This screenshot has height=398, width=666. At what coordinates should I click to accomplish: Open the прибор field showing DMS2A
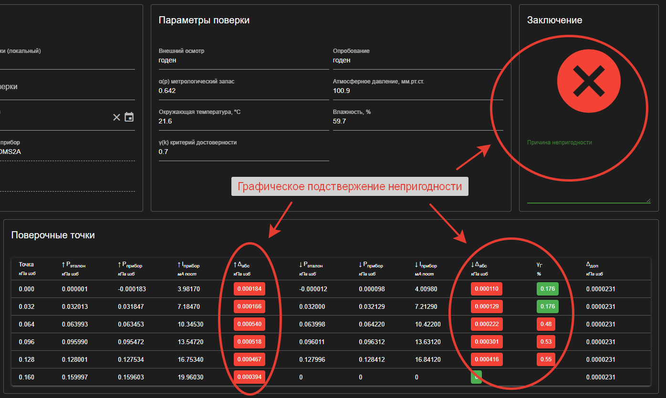(67, 152)
